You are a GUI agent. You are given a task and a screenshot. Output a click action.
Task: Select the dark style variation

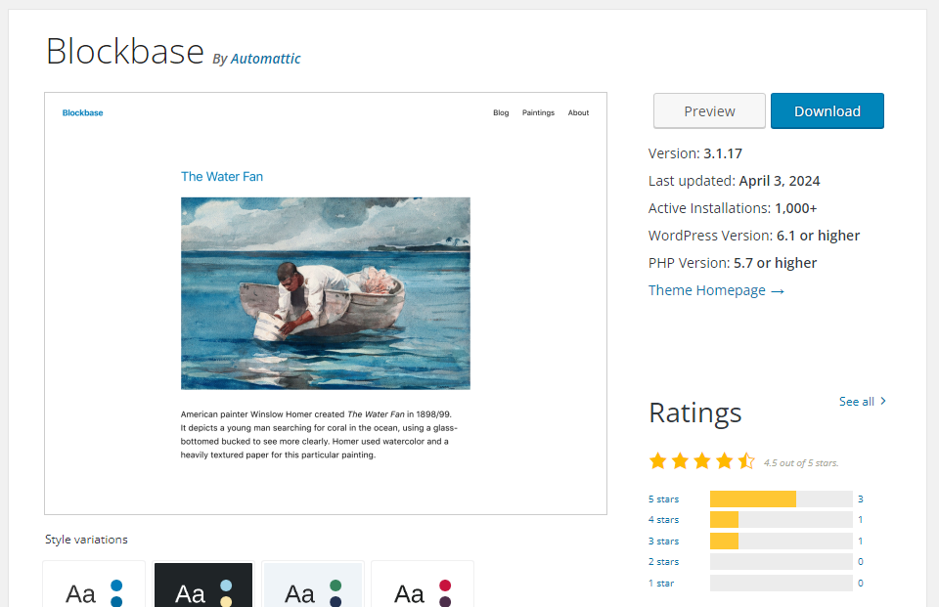coord(203,585)
